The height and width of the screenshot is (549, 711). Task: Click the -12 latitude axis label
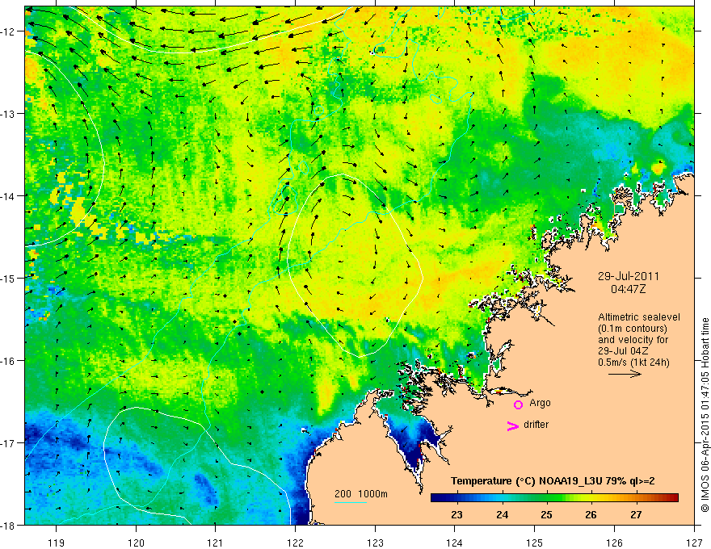tap(9, 31)
